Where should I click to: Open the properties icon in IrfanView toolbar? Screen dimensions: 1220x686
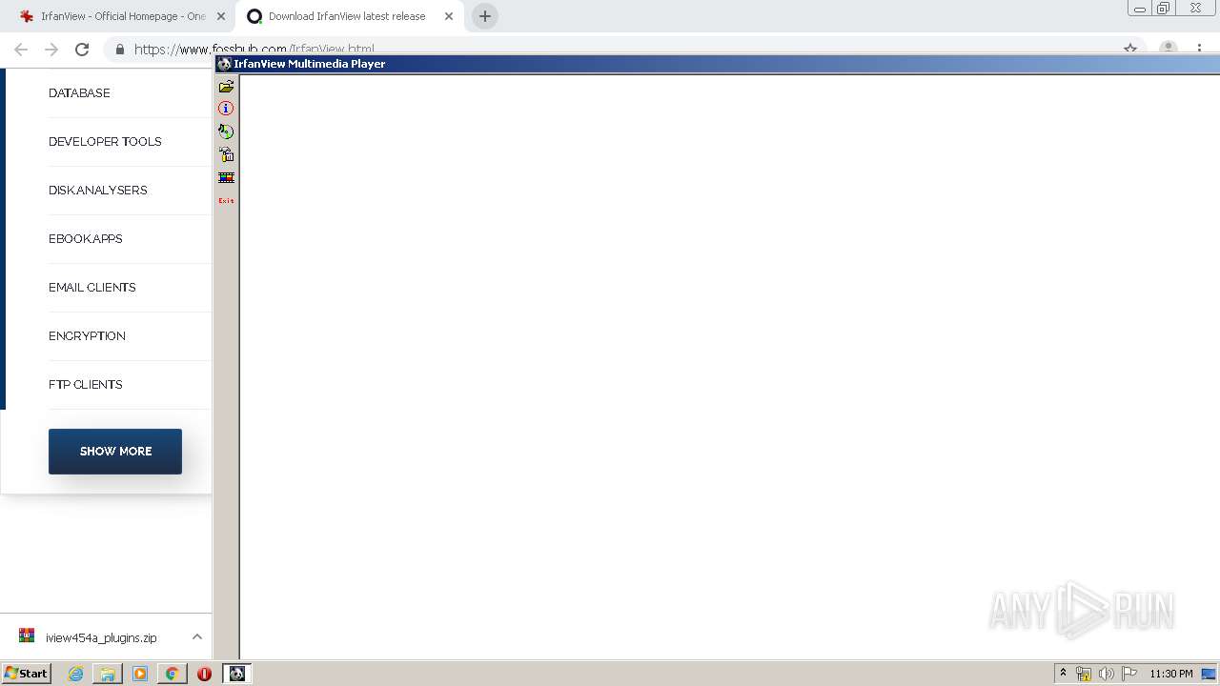tap(226, 154)
